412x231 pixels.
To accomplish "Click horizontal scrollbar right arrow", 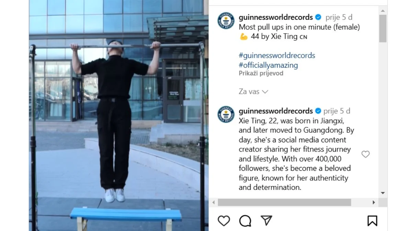I will (x=374, y=203).
